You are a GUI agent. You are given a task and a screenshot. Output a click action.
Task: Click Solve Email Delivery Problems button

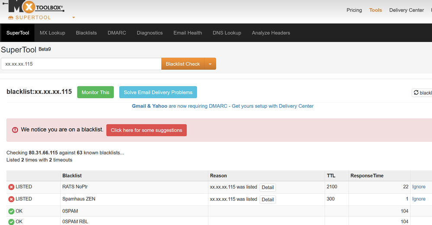coord(158,92)
